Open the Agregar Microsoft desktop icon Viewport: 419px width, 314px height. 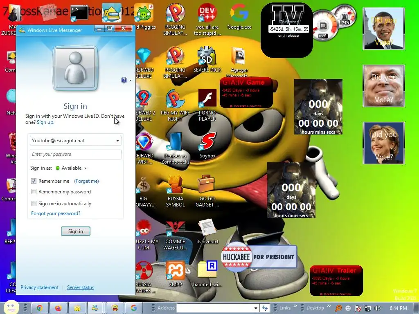pyautogui.click(x=239, y=62)
